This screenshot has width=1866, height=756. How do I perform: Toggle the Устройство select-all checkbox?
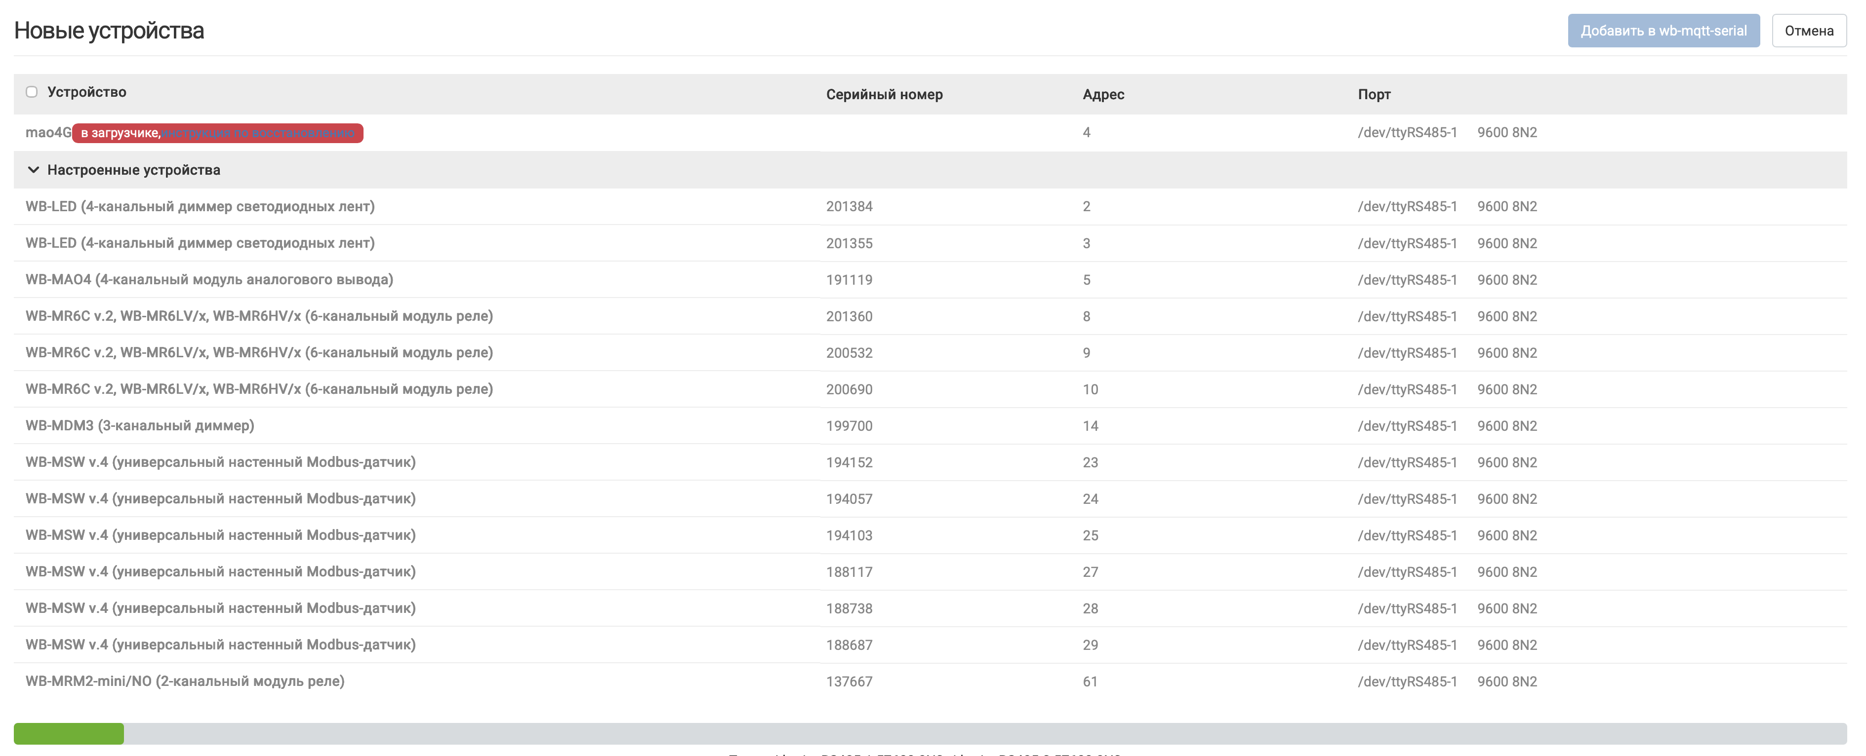pos(32,92)
